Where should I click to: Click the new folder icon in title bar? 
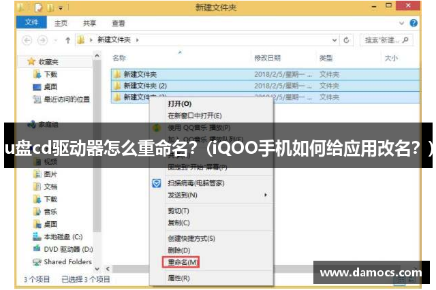pos(50,7)
